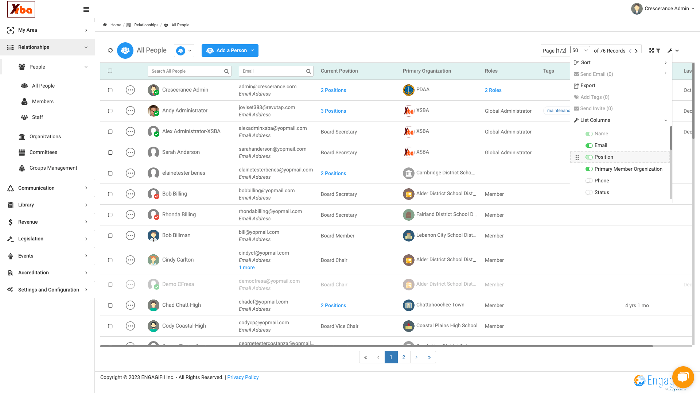Check the box for Chad Chatt-High row
Screen dimensions: 700x394
tap(110, 305)
